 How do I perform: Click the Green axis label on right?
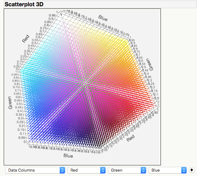[150, 65]
